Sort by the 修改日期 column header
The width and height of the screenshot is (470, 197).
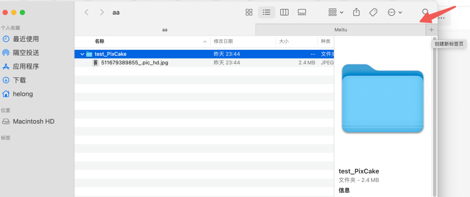pyautogui.click(x=223, y=41)
